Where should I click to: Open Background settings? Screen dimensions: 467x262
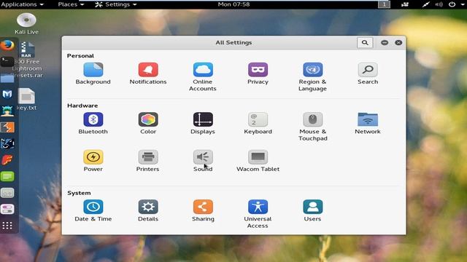[93, 74]
